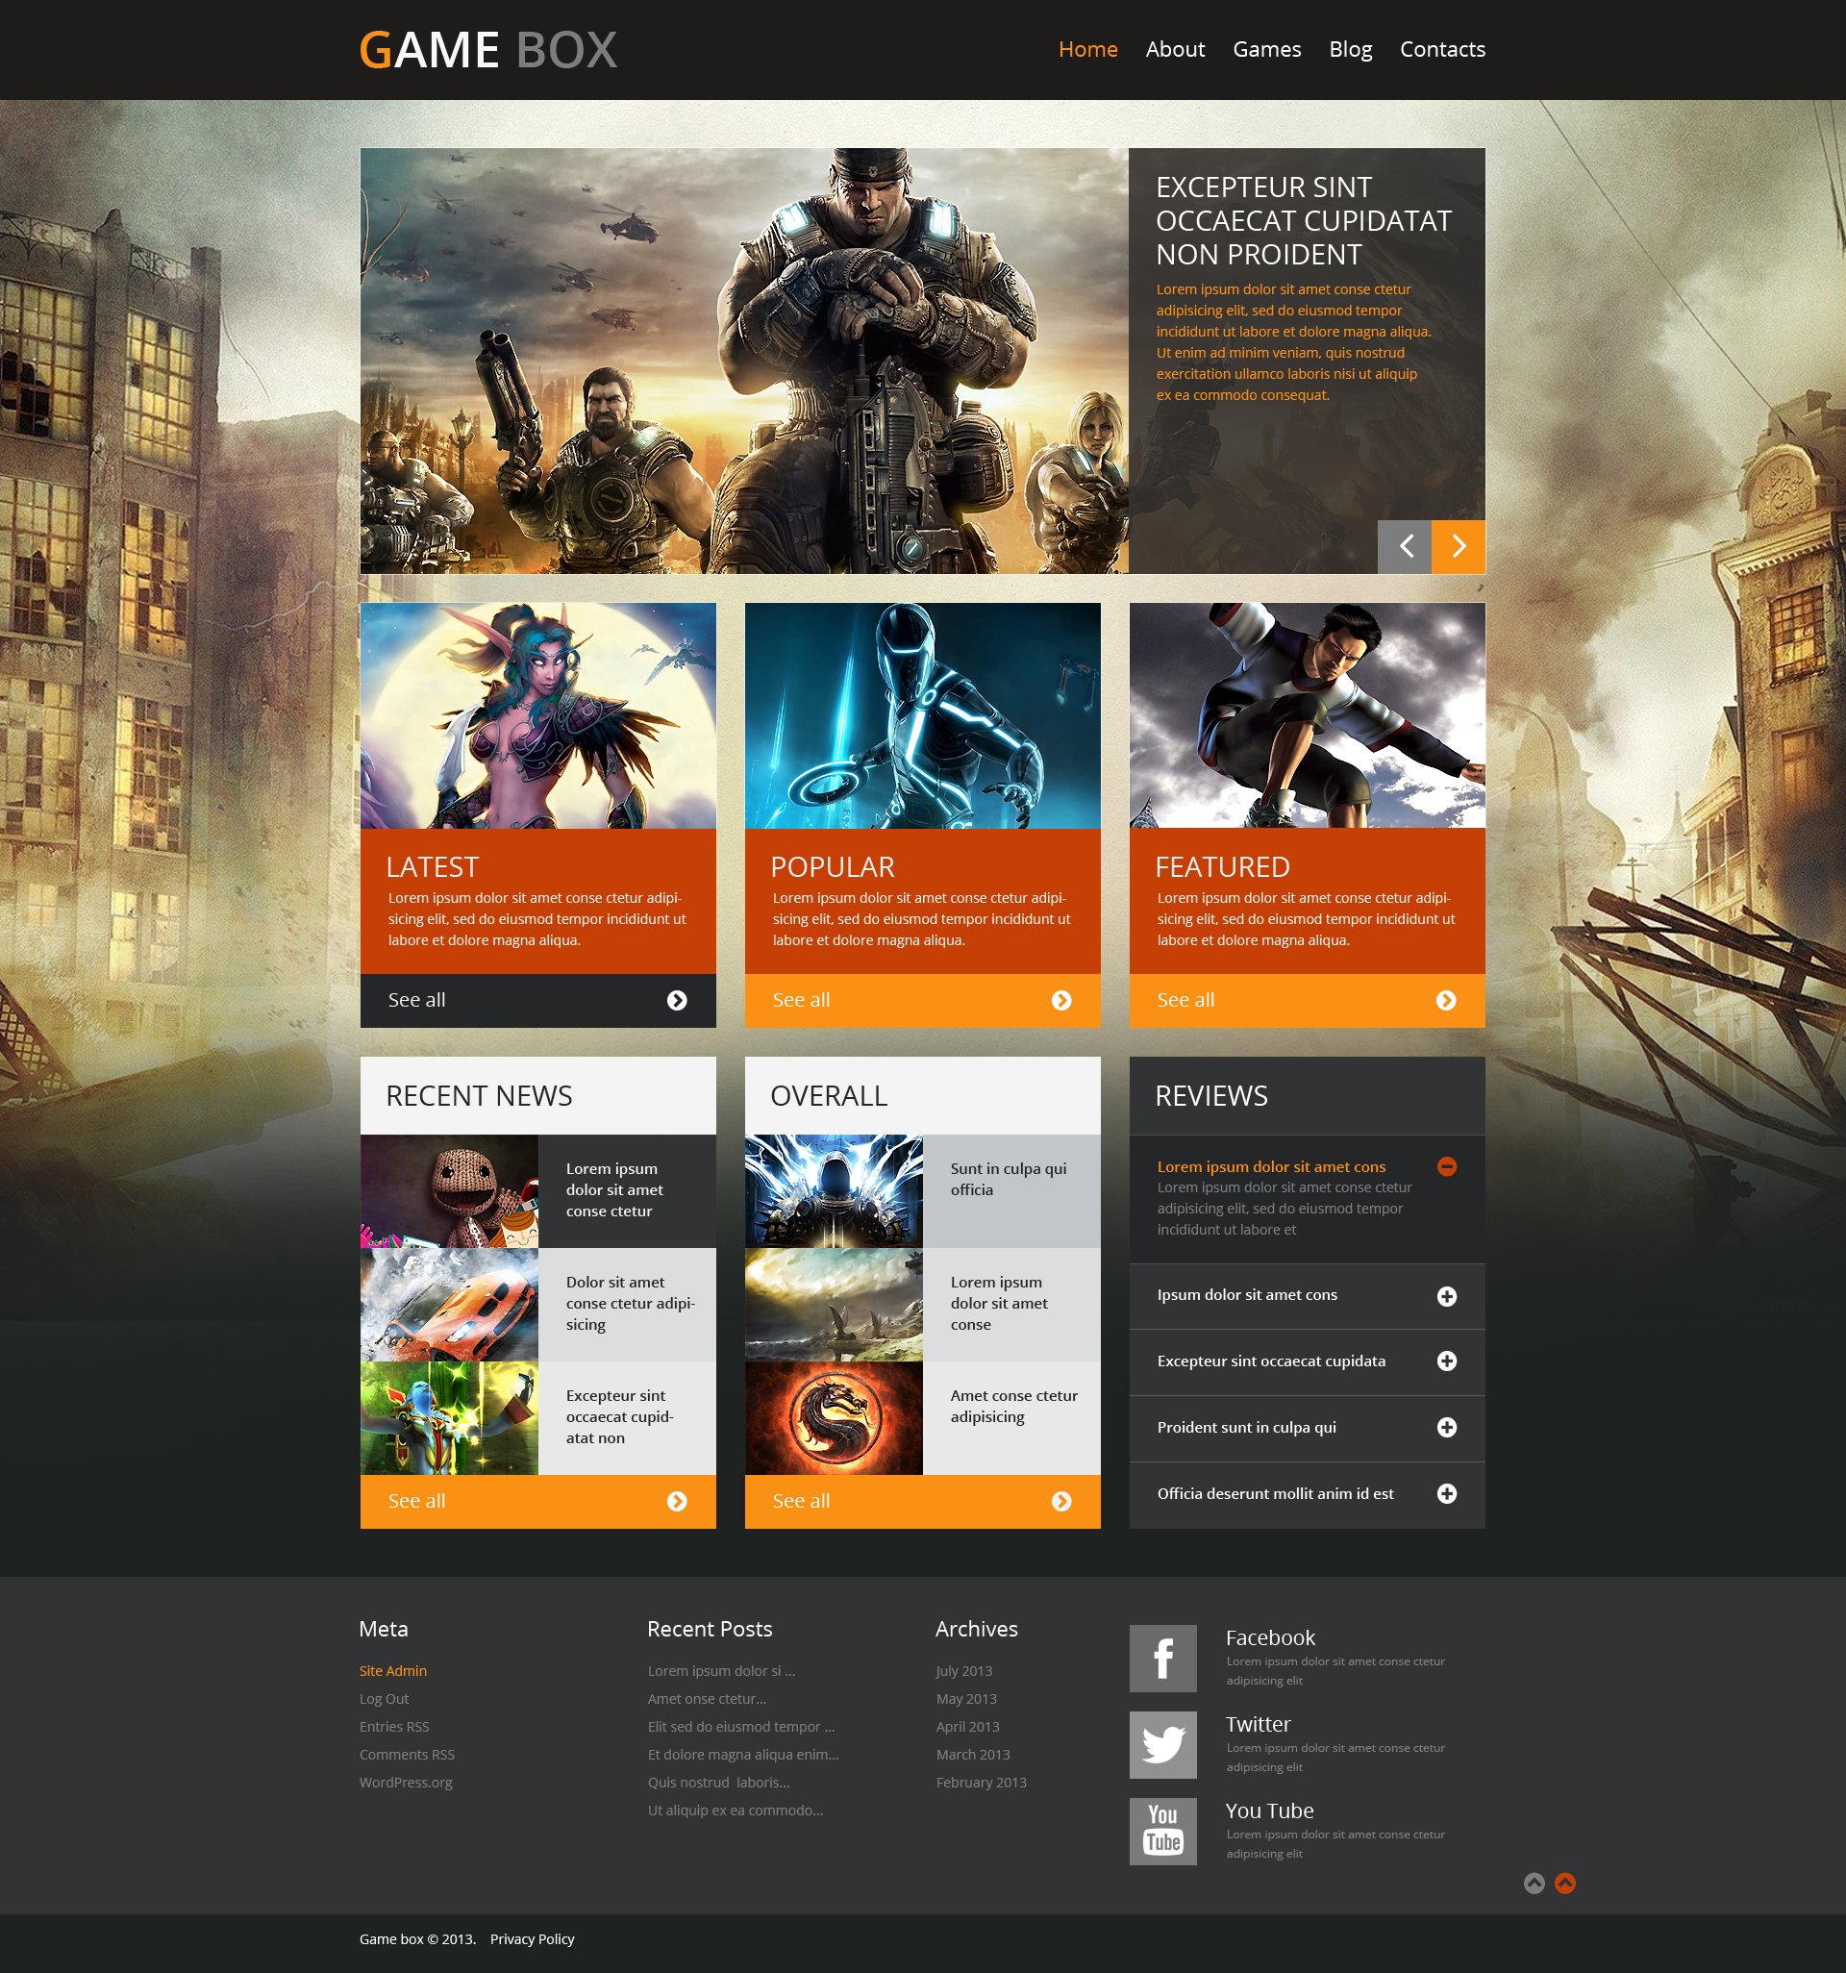This screenshot has height=1973, width=1846.
Task: Select the Blog navigation menu item
Action: click(x=1350, y=47)
